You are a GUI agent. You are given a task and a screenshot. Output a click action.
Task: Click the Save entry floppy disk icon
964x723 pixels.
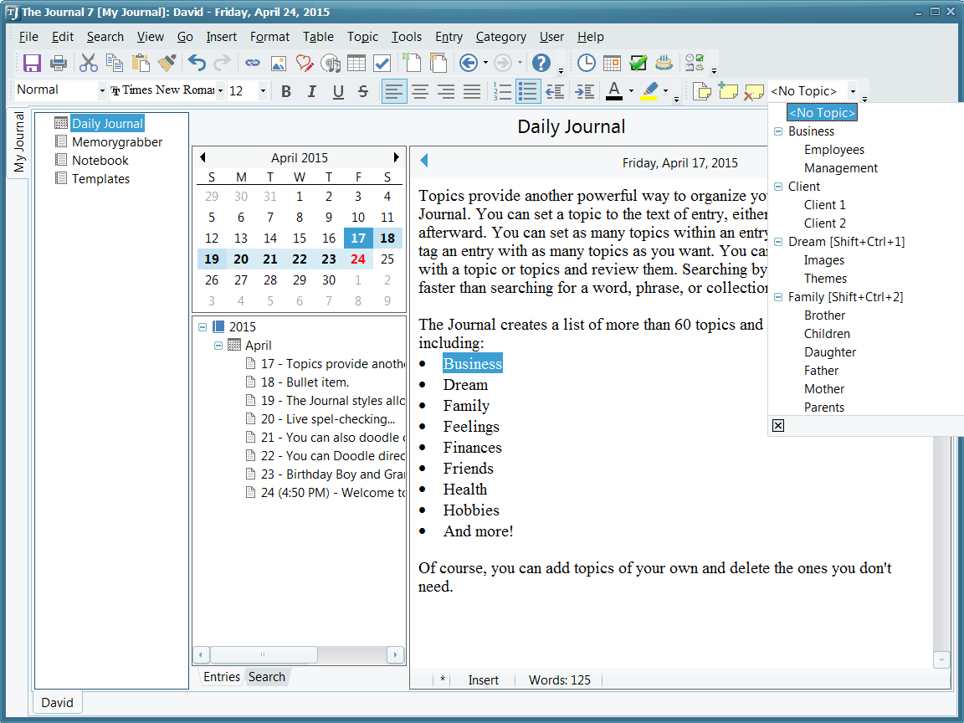point(32,63)
